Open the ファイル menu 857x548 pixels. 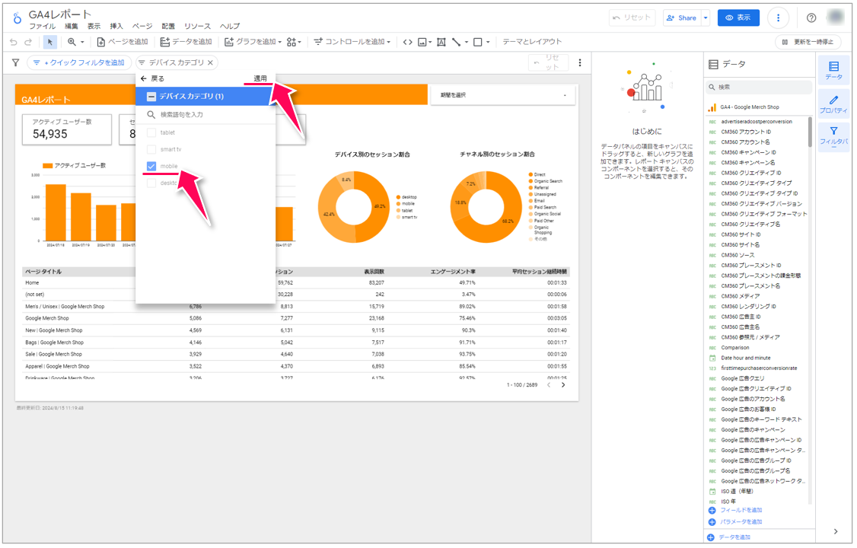tap(43, 26)
